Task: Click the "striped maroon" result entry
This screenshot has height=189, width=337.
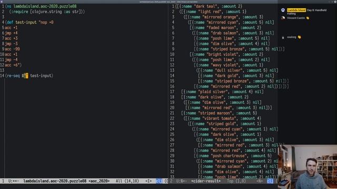Action: pos(219,113)
